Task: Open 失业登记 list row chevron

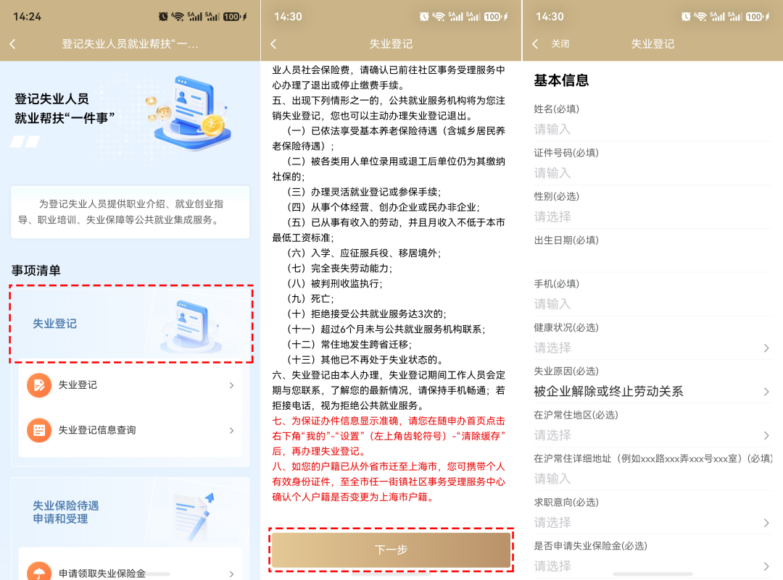Action: pyautogui.click(x=231, y=385)
